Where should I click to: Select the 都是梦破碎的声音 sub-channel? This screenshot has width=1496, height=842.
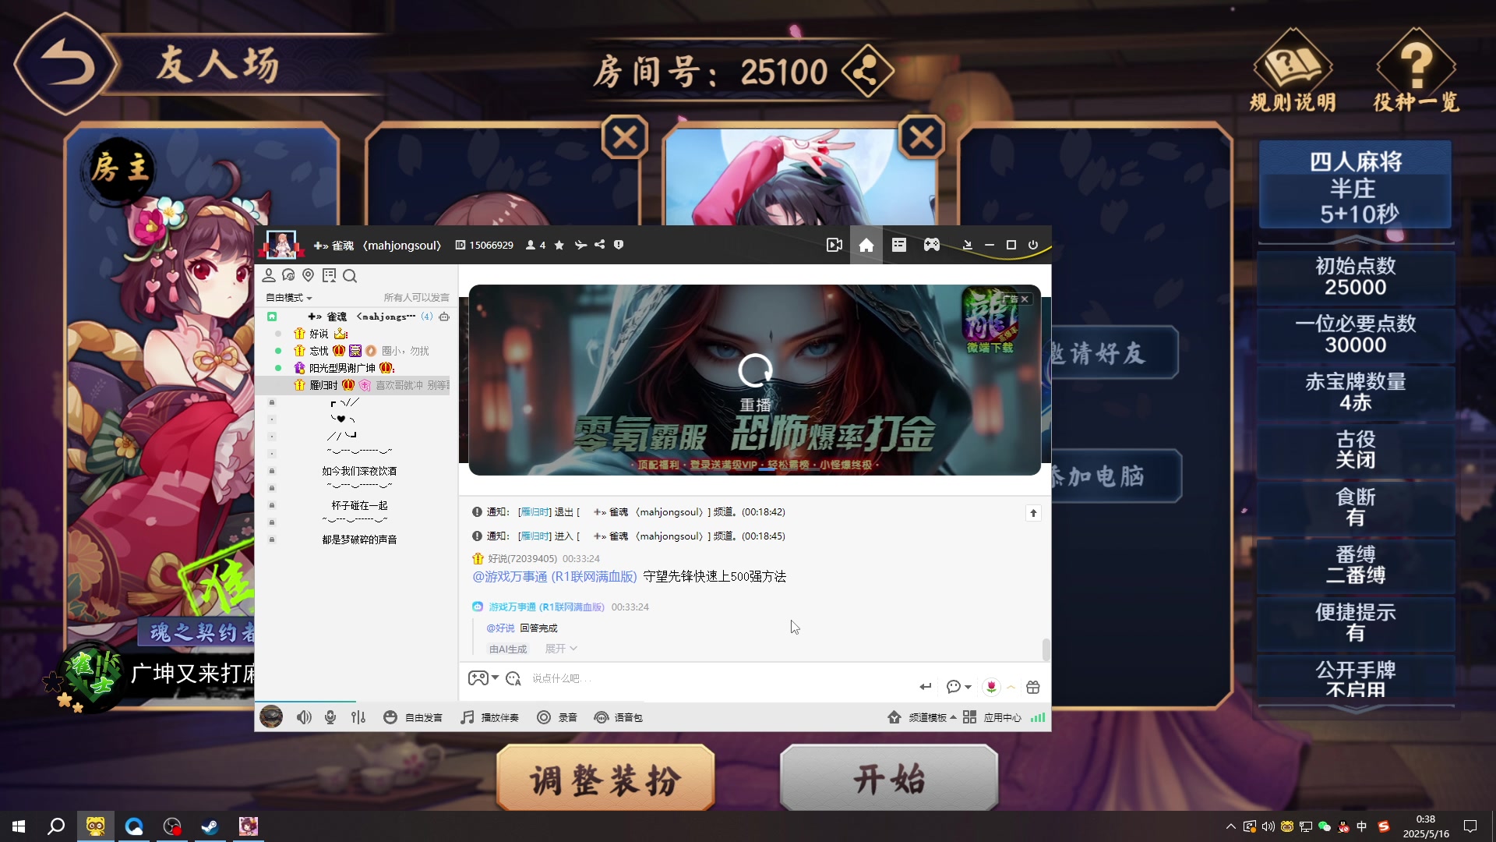[x=359, y=540]
